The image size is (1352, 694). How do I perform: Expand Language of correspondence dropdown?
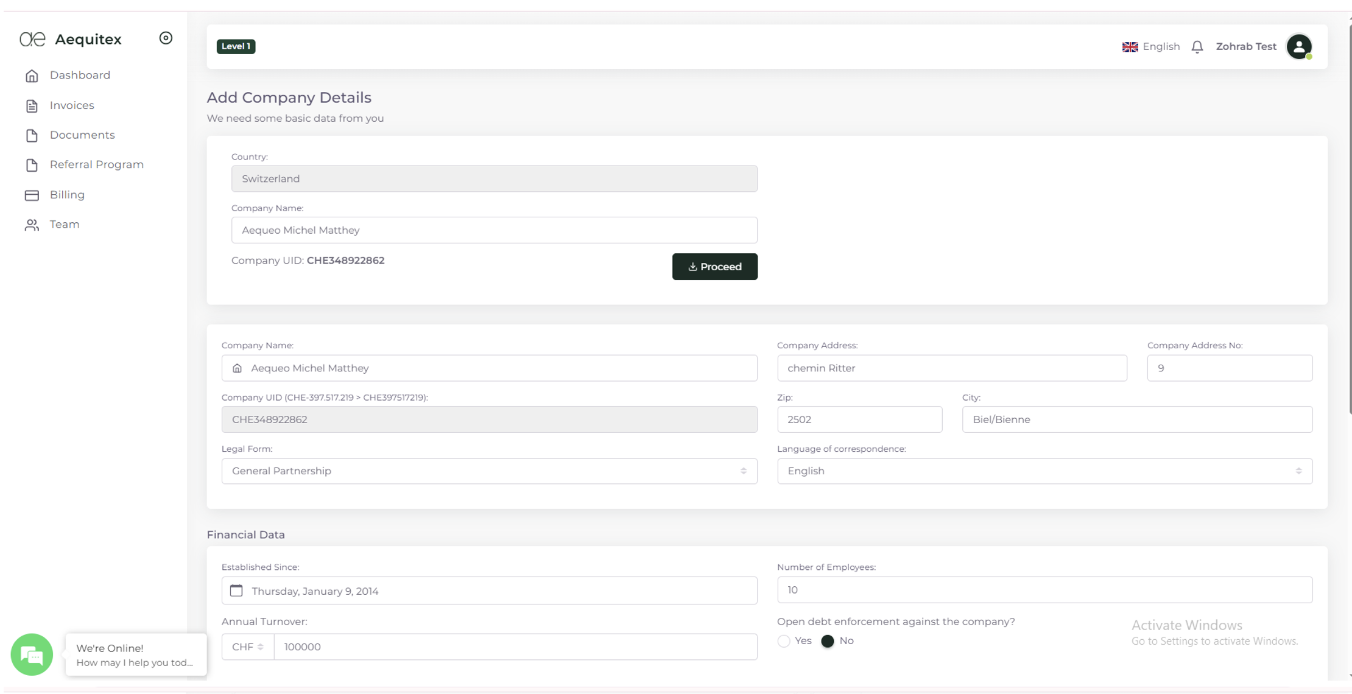point(1044,471)
